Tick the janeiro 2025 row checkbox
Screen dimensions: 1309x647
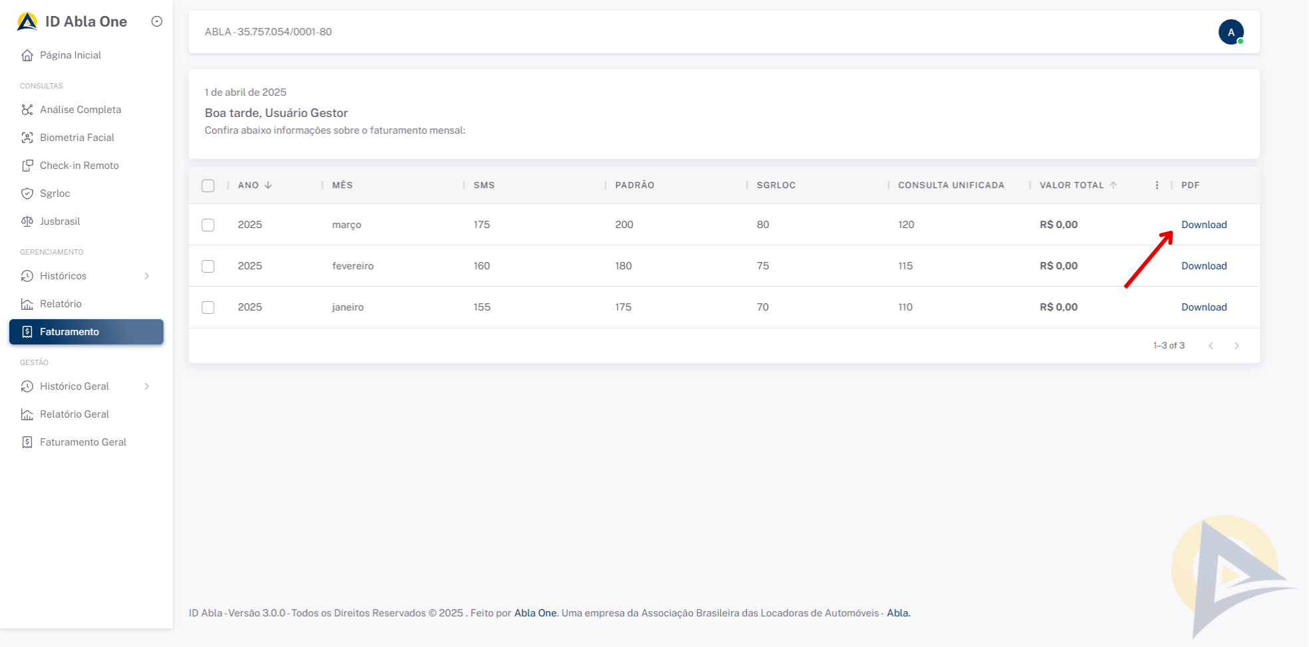point(208,307)
